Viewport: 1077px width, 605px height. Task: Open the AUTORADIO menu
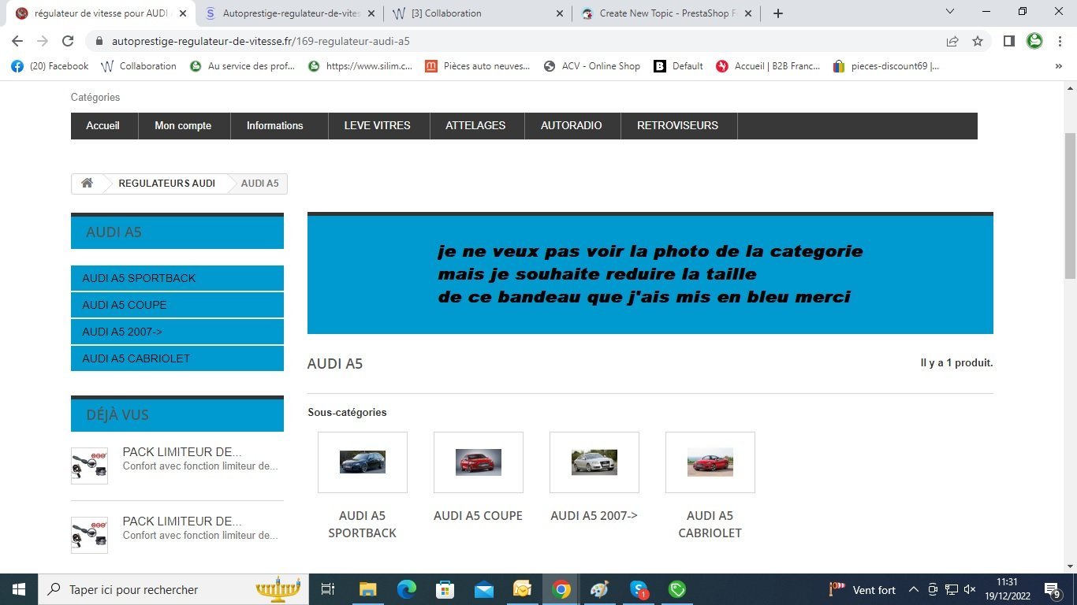572,126
